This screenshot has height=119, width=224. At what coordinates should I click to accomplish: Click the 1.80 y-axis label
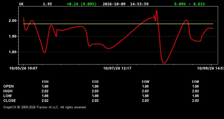click(x=12, y=52)
